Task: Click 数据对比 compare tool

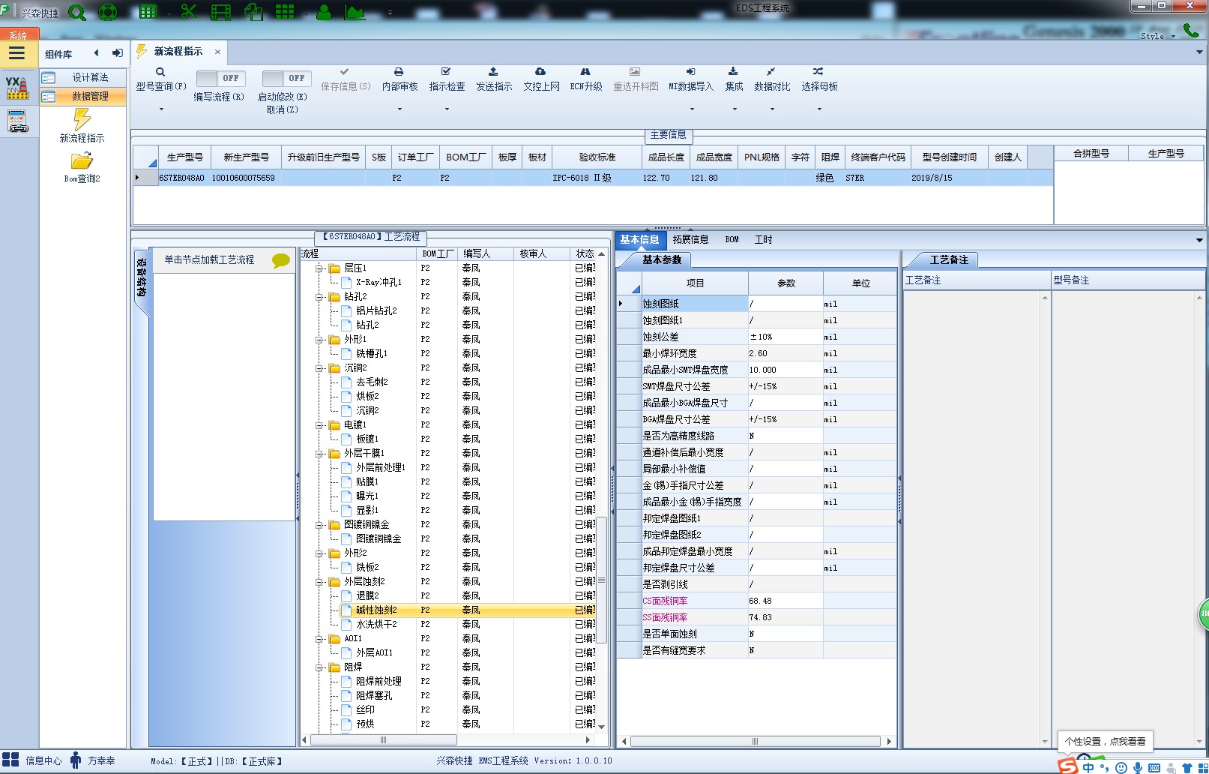Action: click(x=772, y=79)
